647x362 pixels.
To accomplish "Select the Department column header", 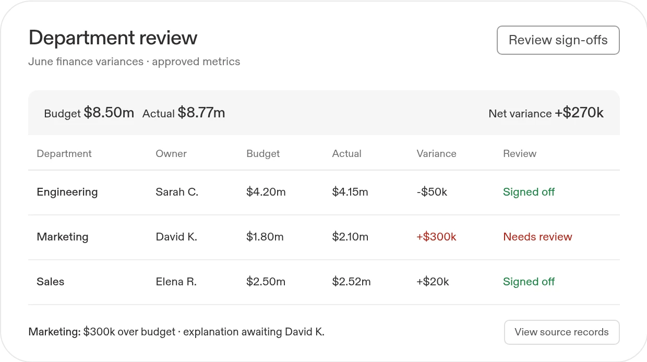I will (64, 154).
